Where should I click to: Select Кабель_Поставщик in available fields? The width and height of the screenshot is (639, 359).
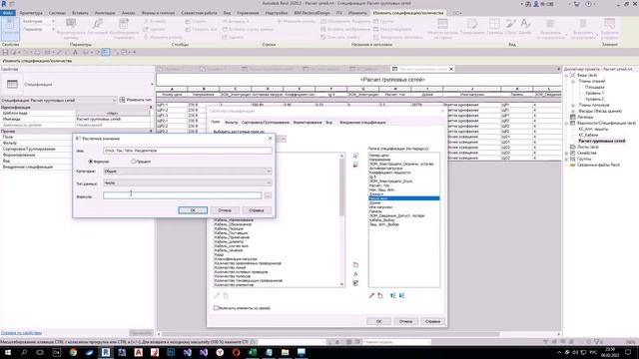tap(231, 232)
